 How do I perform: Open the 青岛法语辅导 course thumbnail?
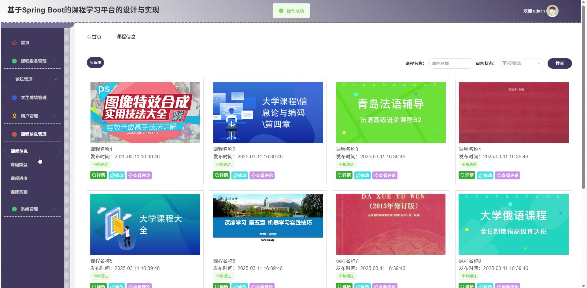point(391,113)
